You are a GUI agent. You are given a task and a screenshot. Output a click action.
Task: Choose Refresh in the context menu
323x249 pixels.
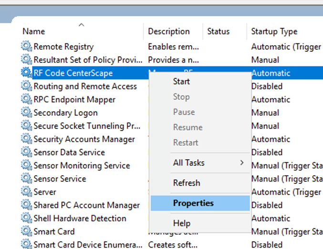pyautogui.click(x=187, y=183)
